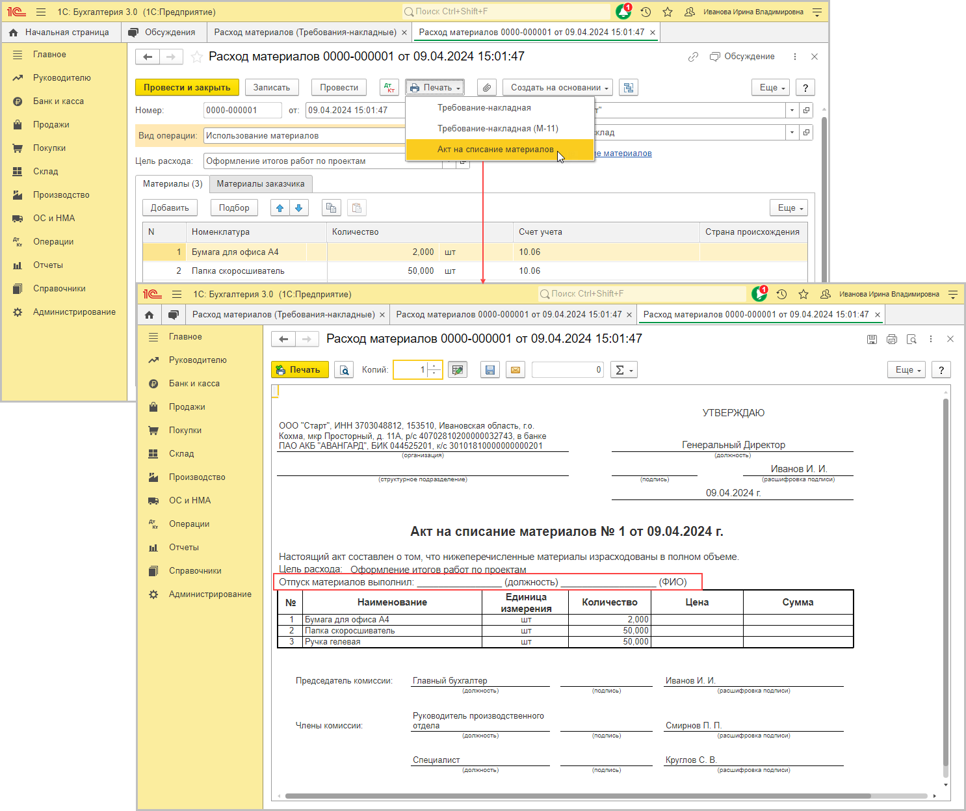Switch to the Материалы заказчика tab
This screenshot has height=811, width=966.
(x=261, y=184)
